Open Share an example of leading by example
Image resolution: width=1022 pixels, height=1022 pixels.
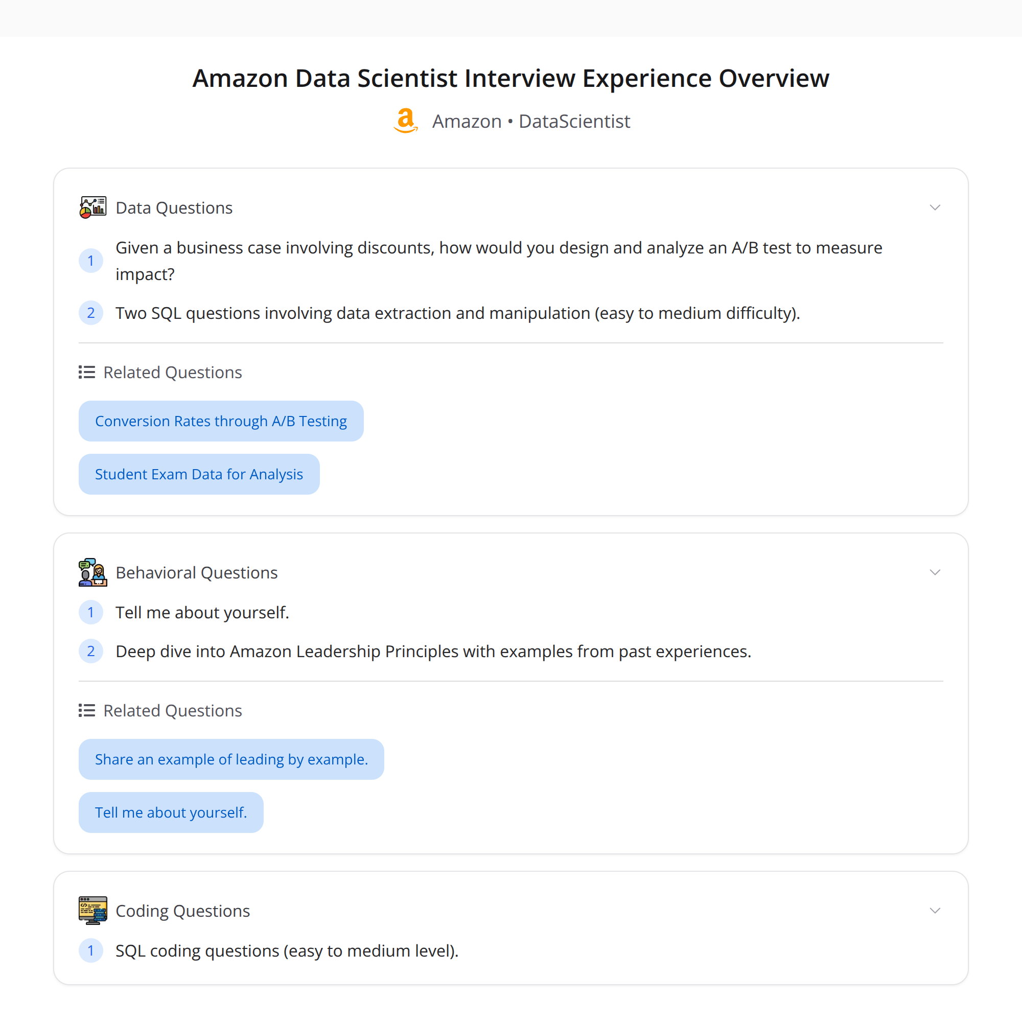(231, 759)
